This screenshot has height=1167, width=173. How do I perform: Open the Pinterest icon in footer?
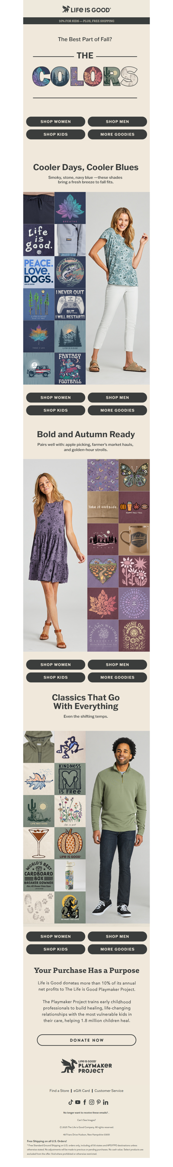coord(98,1102)
